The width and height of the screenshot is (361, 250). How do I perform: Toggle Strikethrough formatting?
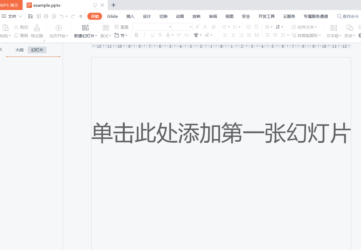click(x=160, y=35)
